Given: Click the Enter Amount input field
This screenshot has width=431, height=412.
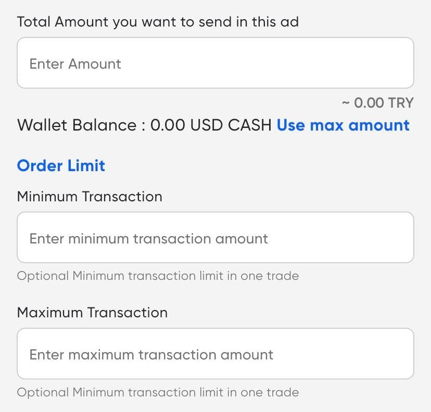Looking at the screenshot, I should click(x=215, y=63).
